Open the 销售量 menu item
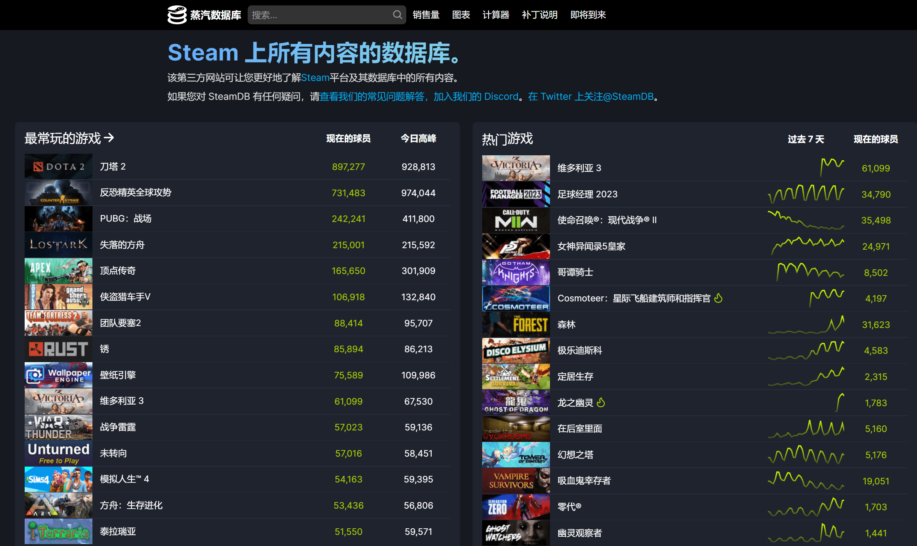Screen dimensions: 917x546 pos(426,15)
